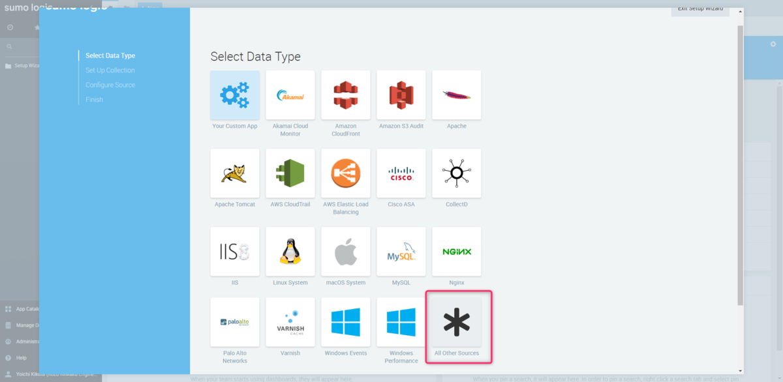Image resolution: width=783 pixels, height=382 pixels.
Task: Jump to Finish wizard step
Action: coord(94,100)
